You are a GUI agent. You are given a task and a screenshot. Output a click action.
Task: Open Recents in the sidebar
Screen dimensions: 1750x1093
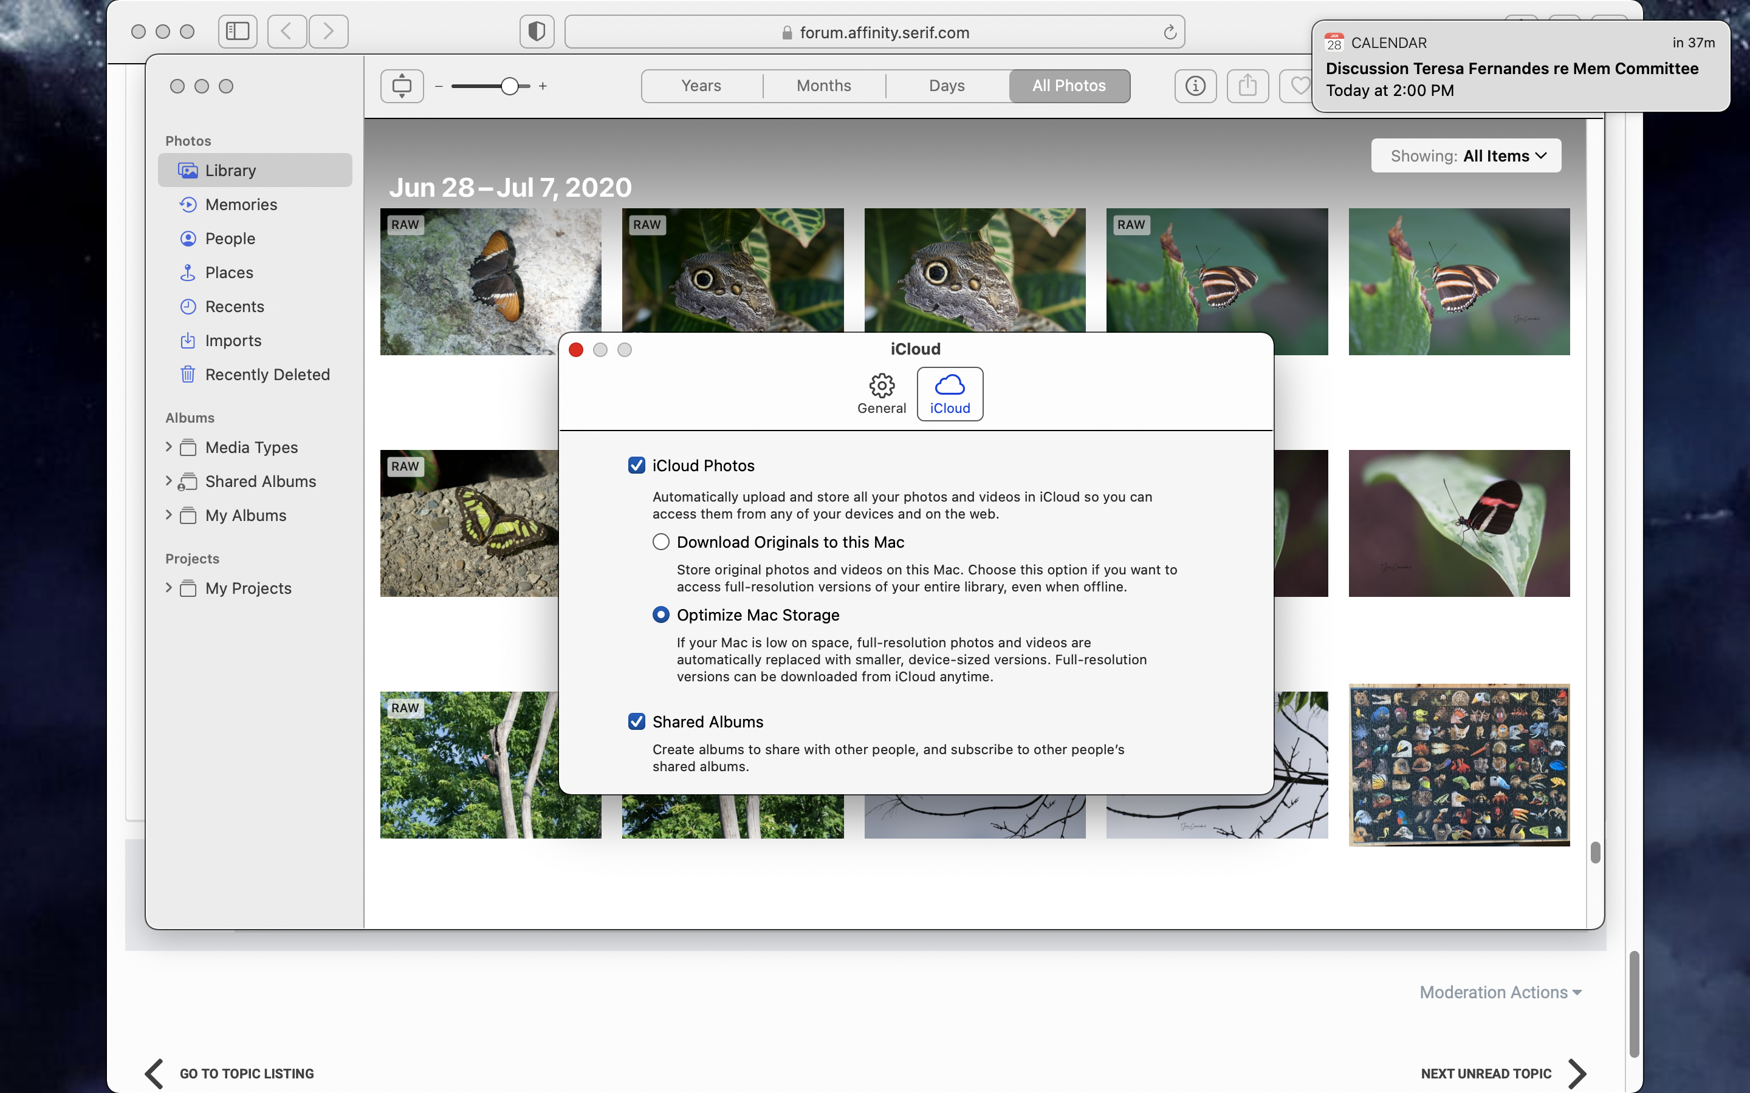255,306
